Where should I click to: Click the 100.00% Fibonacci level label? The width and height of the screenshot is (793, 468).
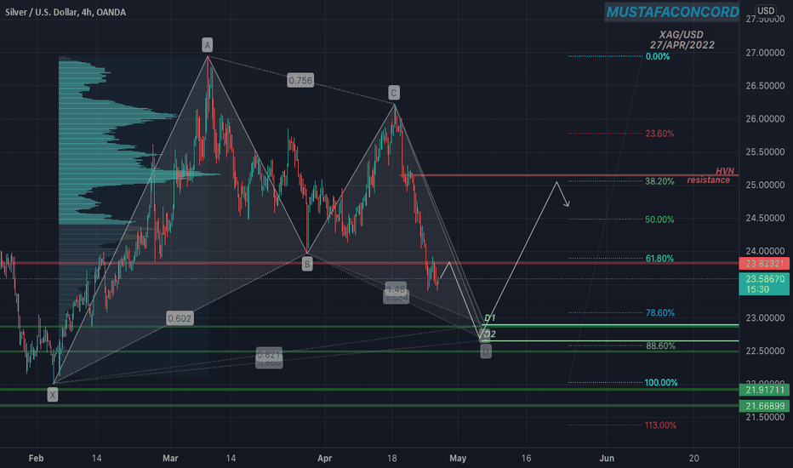pos(661,383)
